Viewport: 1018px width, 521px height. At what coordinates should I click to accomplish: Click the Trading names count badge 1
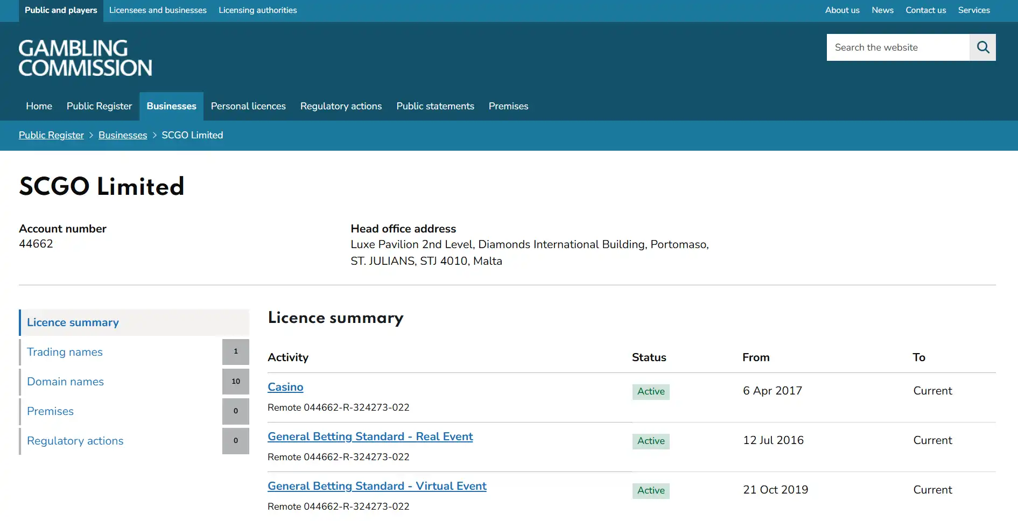pos(236,351)
